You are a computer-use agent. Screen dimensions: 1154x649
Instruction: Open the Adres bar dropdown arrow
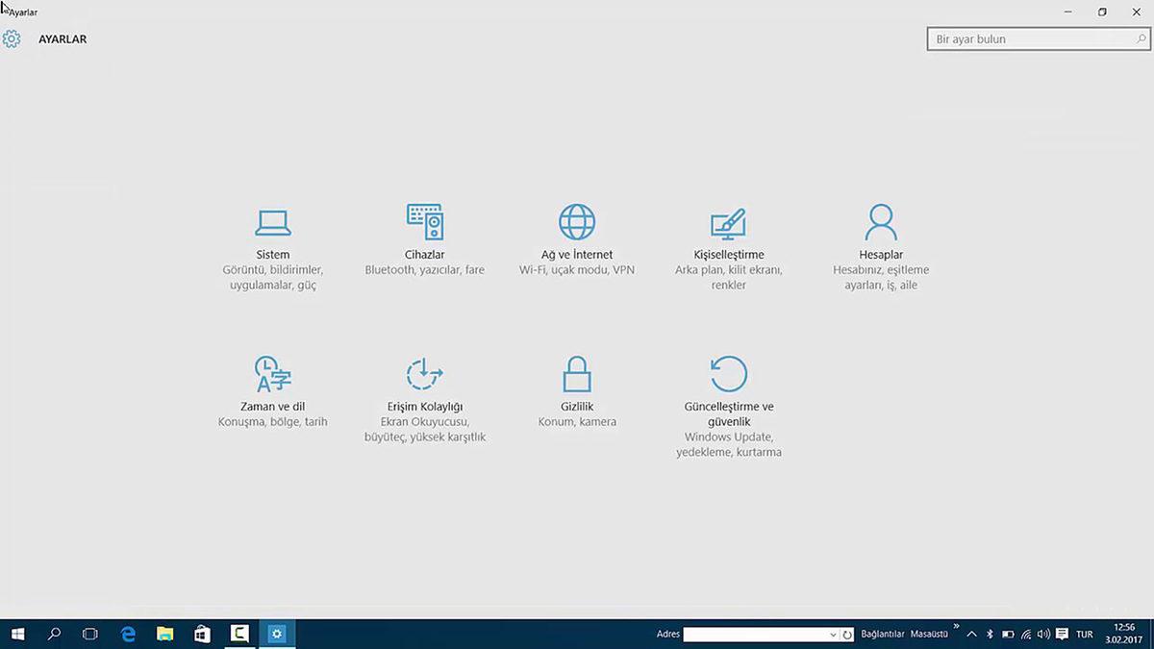pos(833,635)
